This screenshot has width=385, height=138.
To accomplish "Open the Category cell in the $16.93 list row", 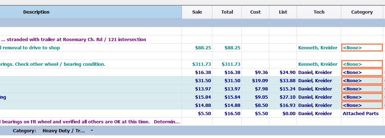I will [x=362, y=105].
